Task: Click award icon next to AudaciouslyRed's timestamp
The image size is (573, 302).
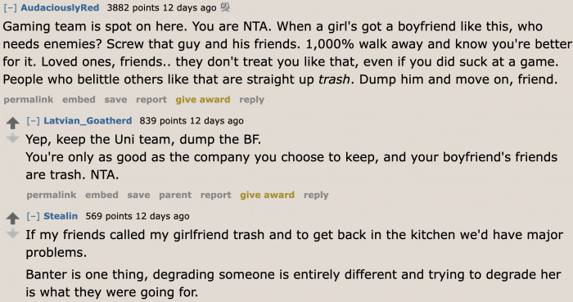Action: click(225, 7)
